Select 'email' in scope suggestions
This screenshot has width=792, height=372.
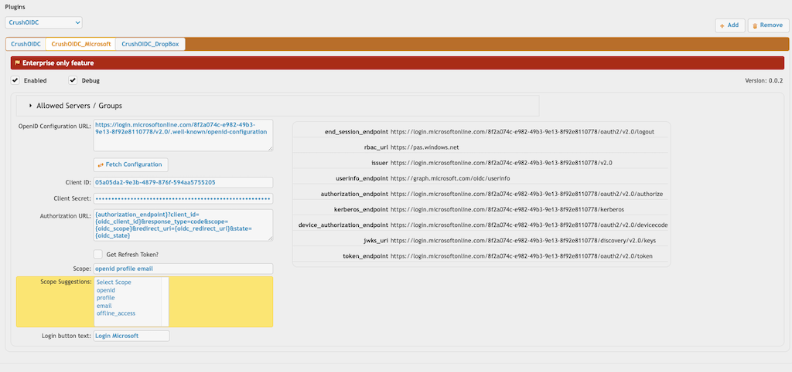point(104,306)
